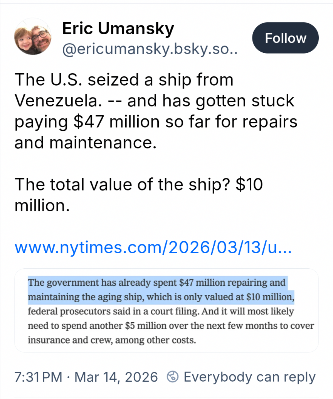Click "and maintenance." line in post body

(85, 142)
